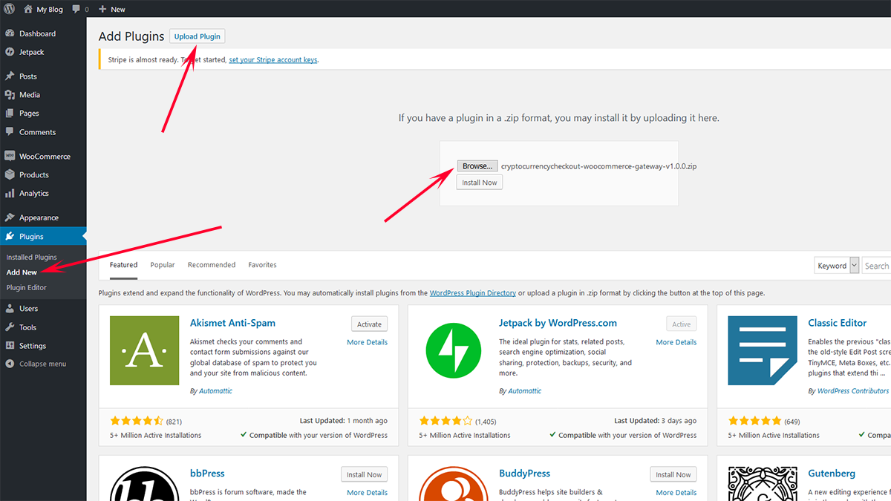
Task: Click the Jetpack plugin green logo
Action: coord(454,350)
